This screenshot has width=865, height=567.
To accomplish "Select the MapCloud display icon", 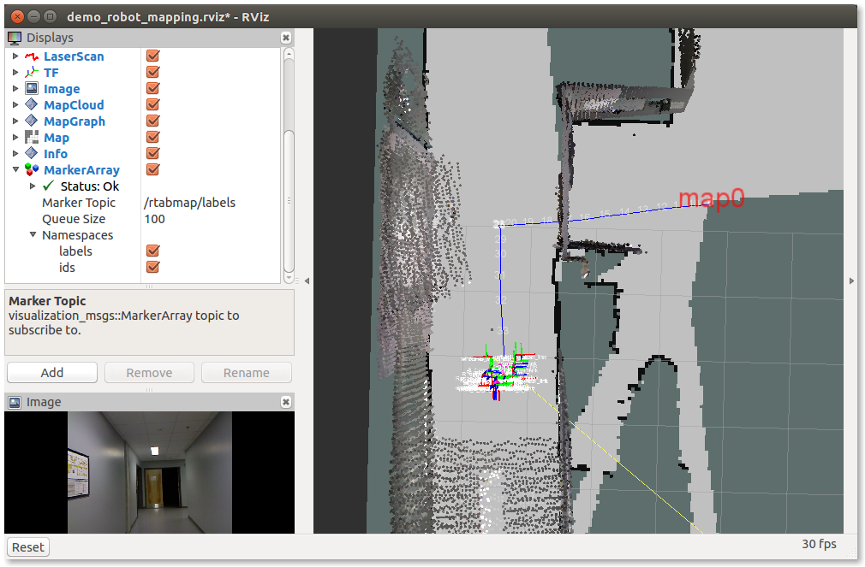I will pyautogui.click(x=32, y=105).
